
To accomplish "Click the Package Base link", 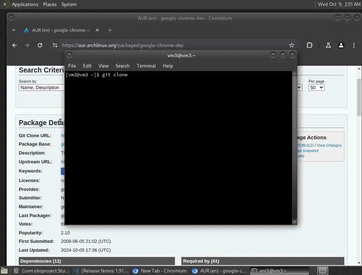I will coord(63,144).
